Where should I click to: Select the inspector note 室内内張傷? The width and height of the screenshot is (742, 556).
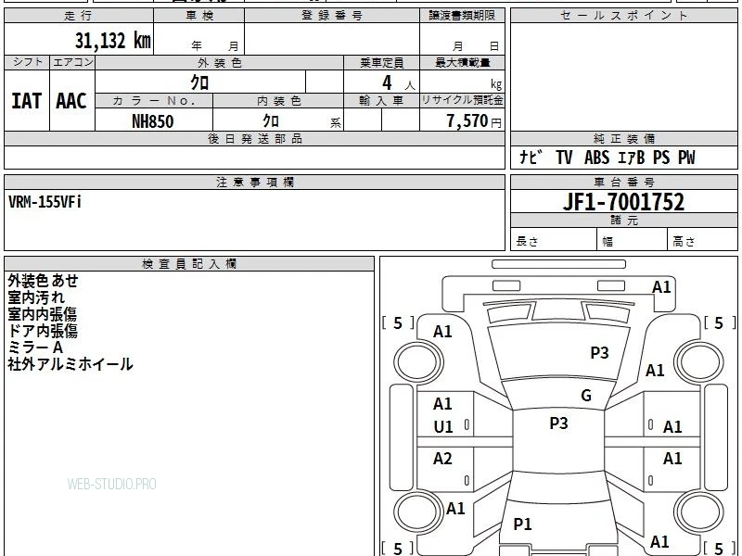pyautogui.click(x=42, y=314)
